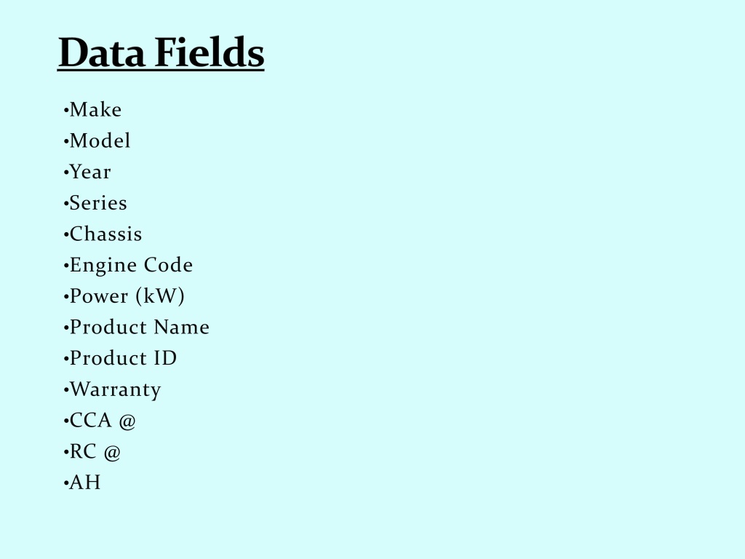Click the word Code after Engine

click(x=168, y=265)
